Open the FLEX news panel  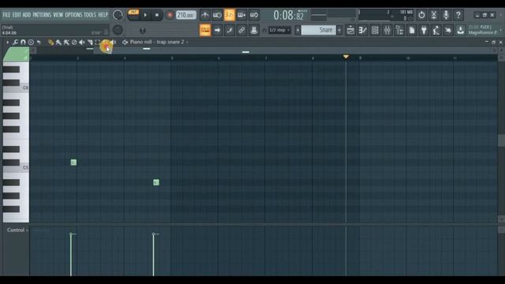pos(484,30)
